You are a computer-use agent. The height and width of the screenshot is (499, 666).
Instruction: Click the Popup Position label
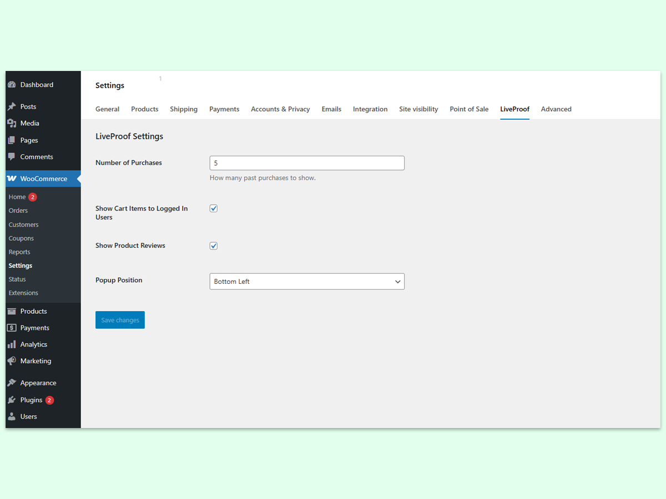tap(119, 280)
